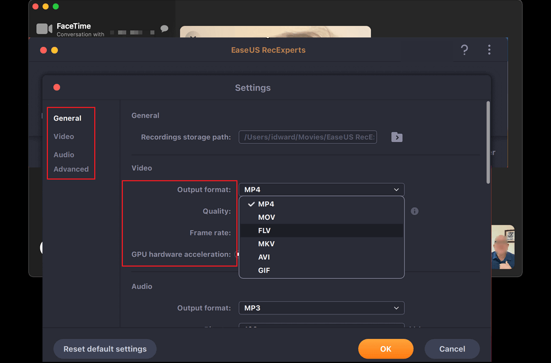Open the three-dot more menu in RecExperts
The image size is (551, 363).
pos(489,50)
